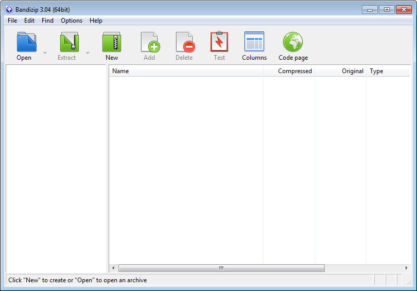
Task: Click the Open archive toolbar icon
Action: 26,42
